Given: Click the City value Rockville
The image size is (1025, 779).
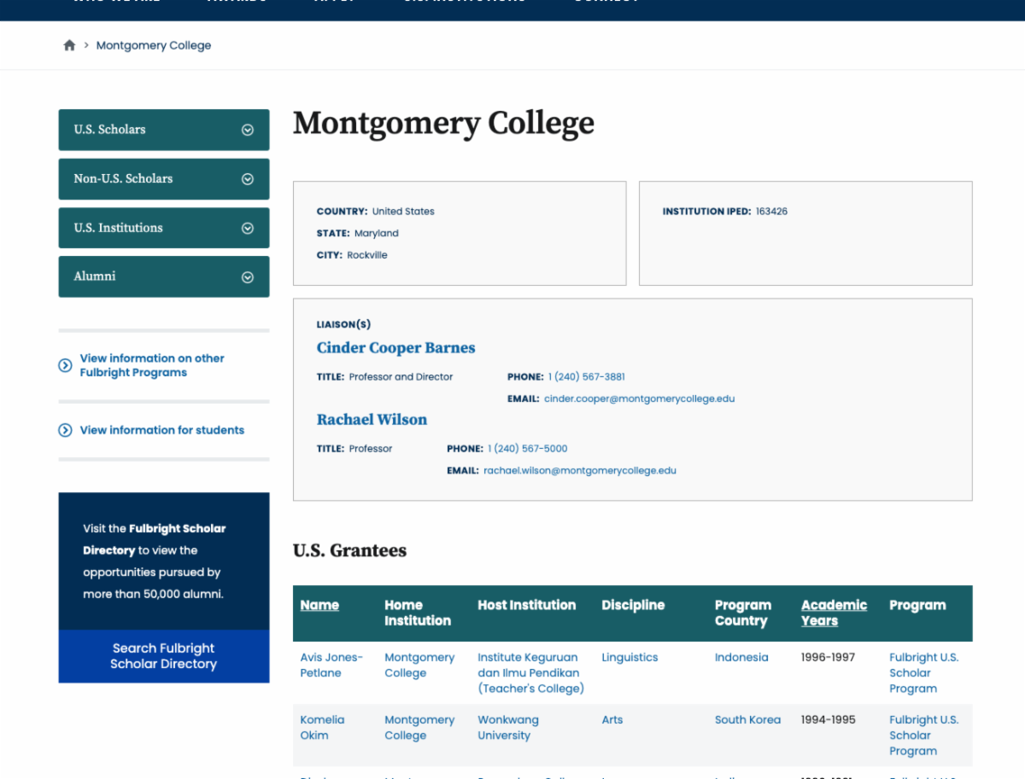Looking at the screenshot, I should pyautogui.click(x=367, y=255).
